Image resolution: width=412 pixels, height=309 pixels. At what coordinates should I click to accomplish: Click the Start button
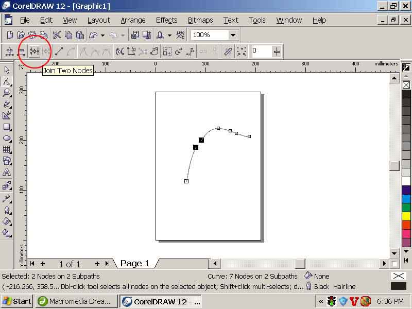pos(17,301)
